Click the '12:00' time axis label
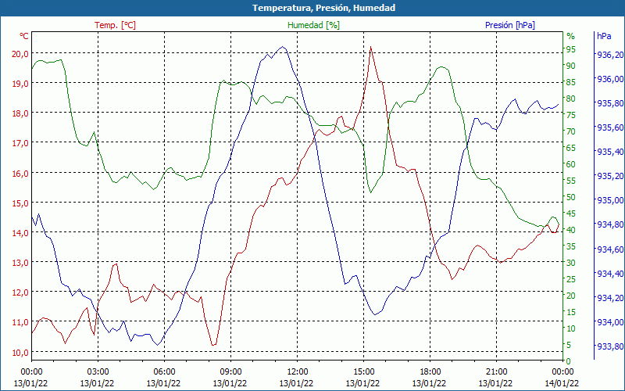This screenshot has height=391, width=625. pos(297,371)
